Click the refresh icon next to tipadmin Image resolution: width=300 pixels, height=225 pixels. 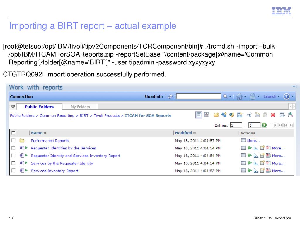(x=170, y=97)
